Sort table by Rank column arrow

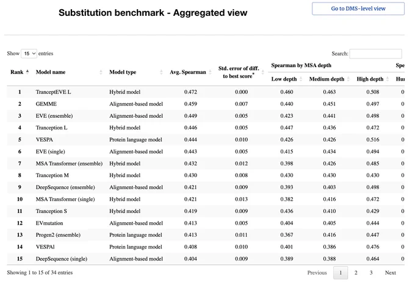point(27,72)
